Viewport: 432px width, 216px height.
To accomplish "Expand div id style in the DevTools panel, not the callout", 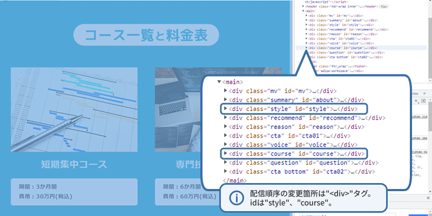I will tap(306, 24).
